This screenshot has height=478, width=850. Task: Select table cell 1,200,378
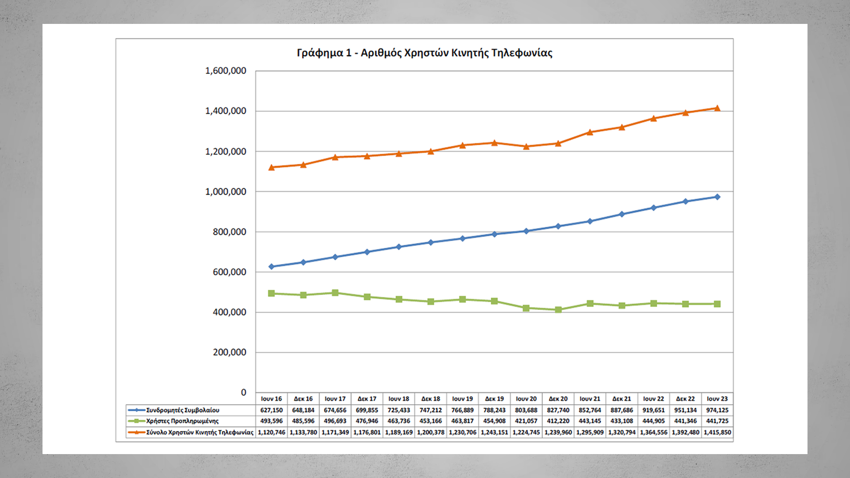[431, 432]
